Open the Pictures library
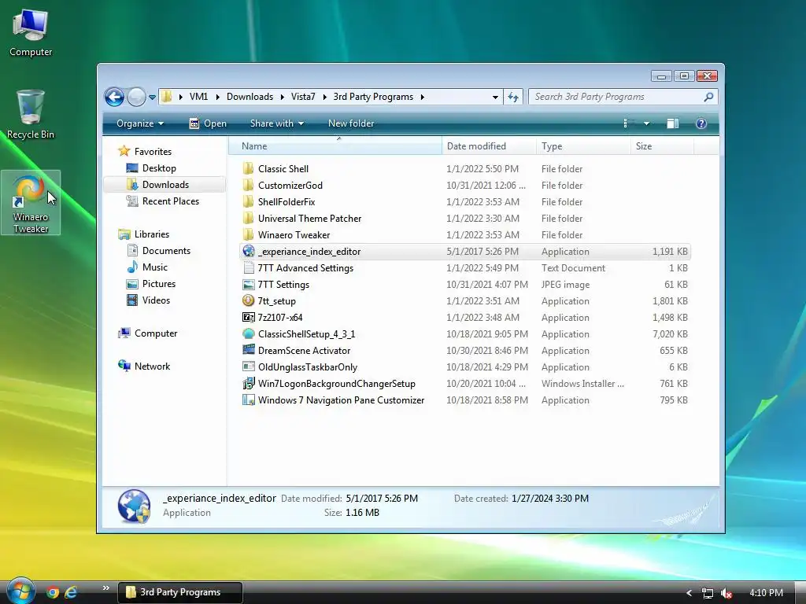 (x=150, y=283)
